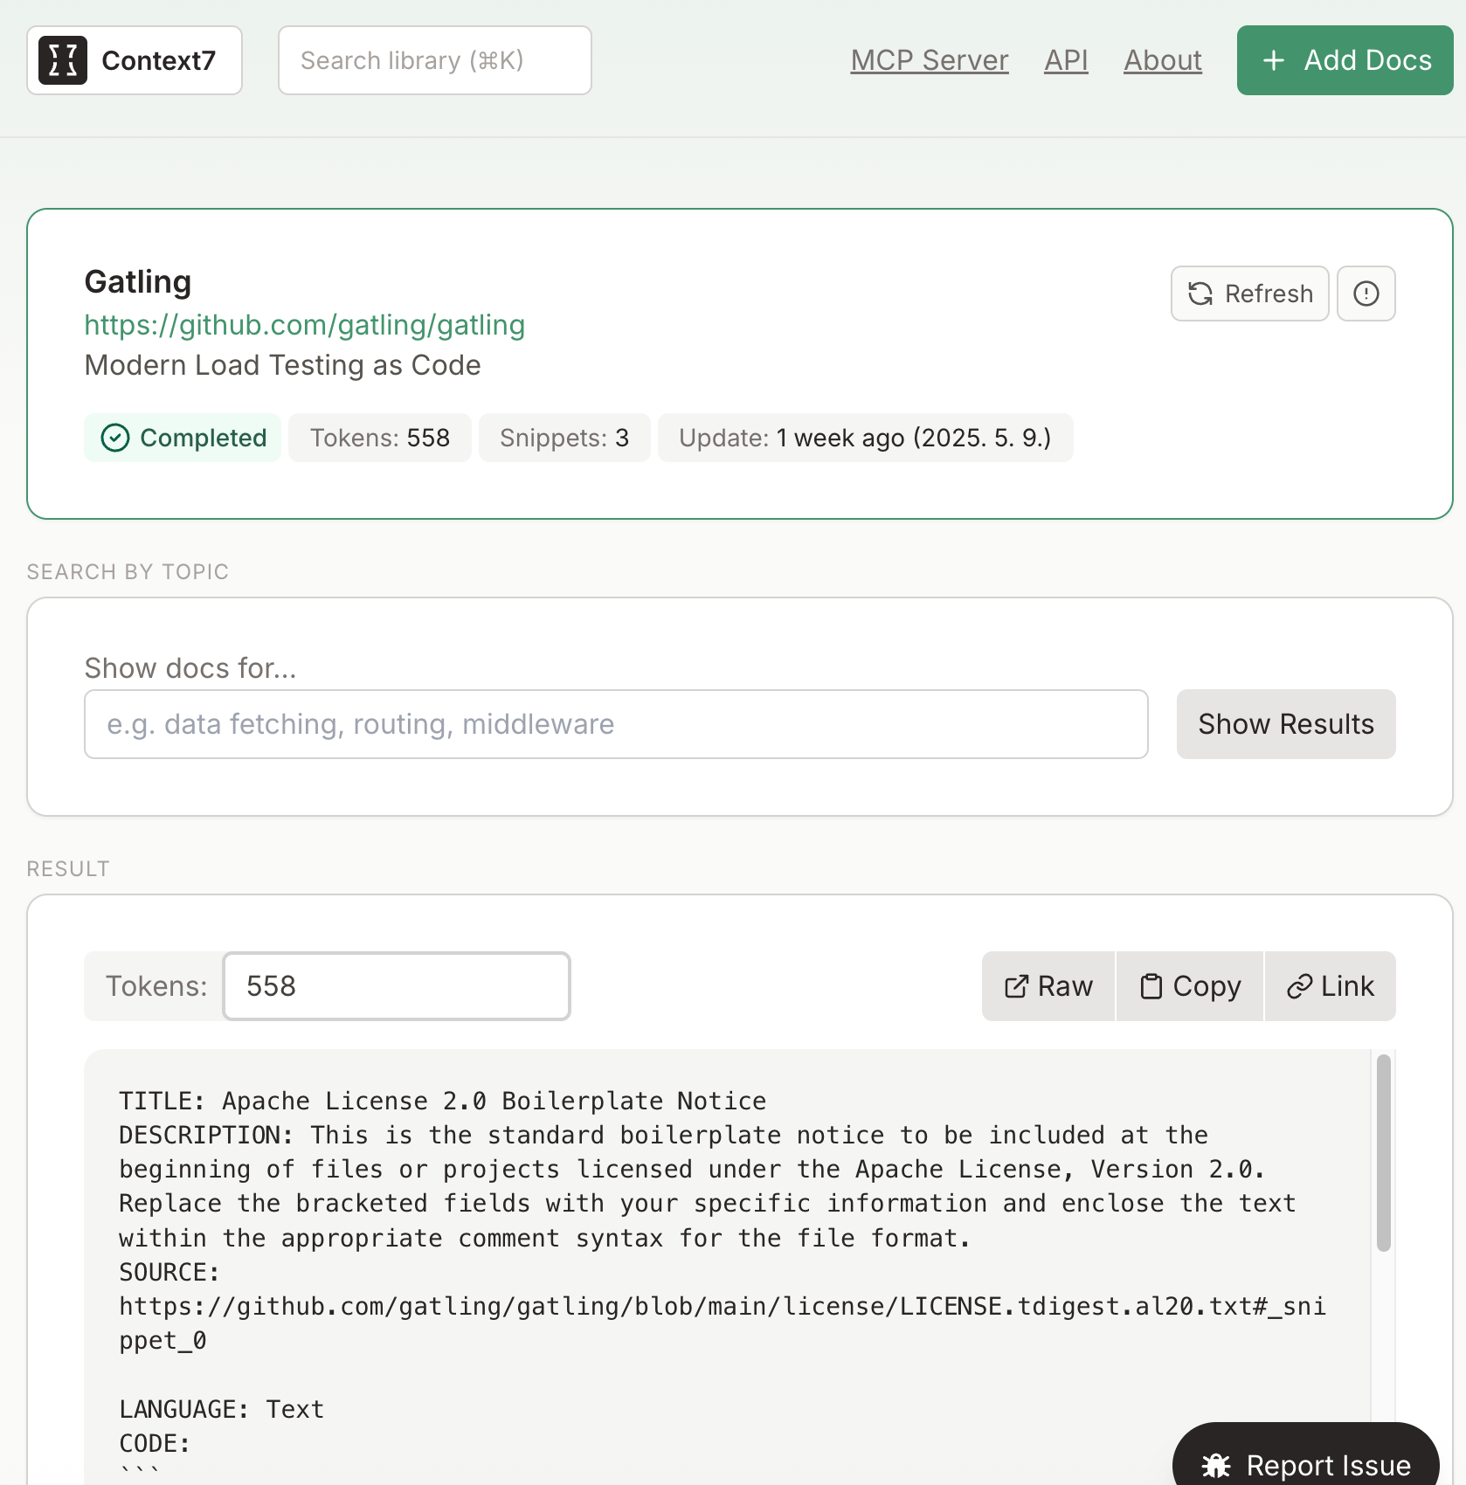Click the info alert icon button
The height and width of the screenshot is (1485, 1466).
click(1366, 294)
